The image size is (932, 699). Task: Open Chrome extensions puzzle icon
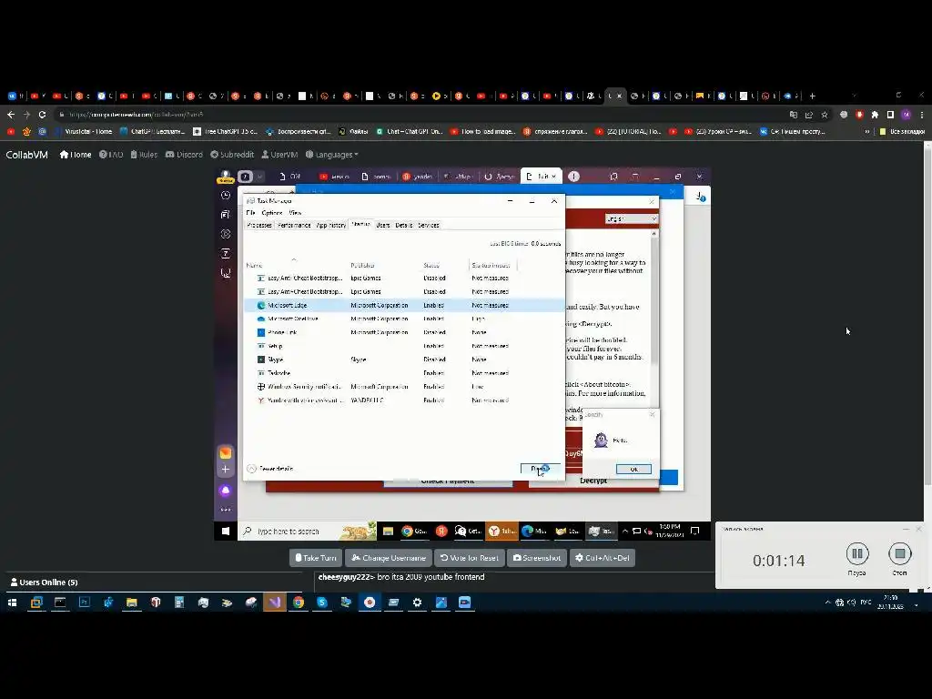click(x=875, y=115)
